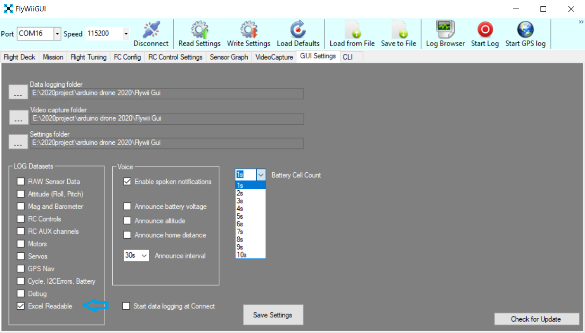
Task: Start GPS log with globe icon
Action: click(525, 29)
